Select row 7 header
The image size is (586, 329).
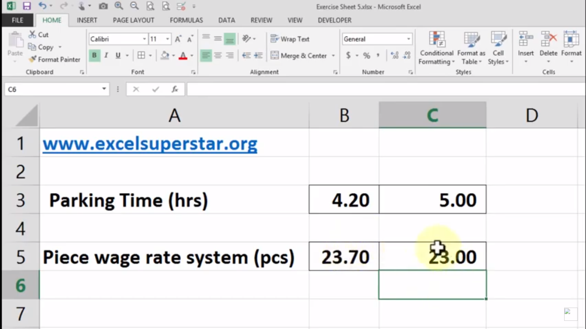[x=21, y=314]
